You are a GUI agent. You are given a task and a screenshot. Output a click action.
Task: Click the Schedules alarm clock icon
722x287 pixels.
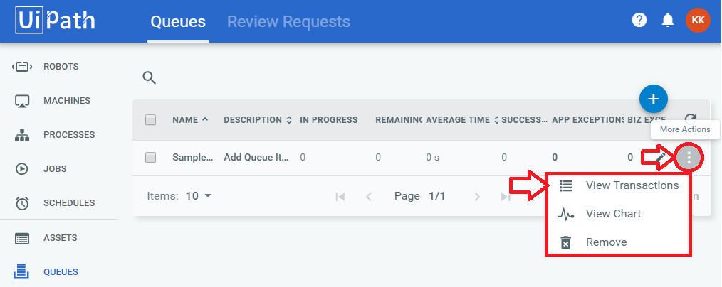point(22,203)
